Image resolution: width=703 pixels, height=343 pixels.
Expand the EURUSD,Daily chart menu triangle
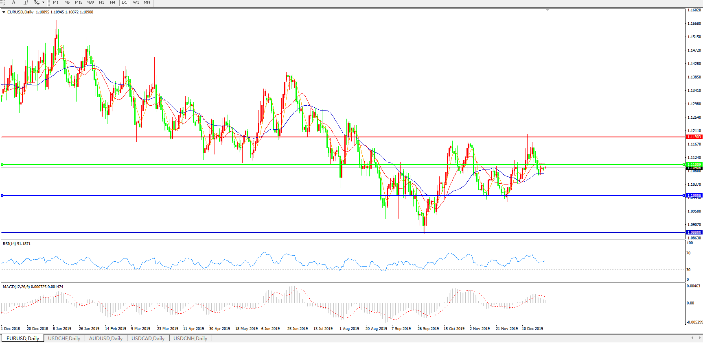pyautogui.click(x=4, y=12)
